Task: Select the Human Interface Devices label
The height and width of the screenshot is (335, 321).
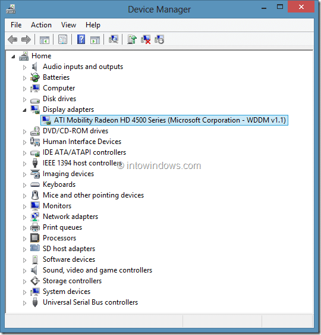Action: 82,142
